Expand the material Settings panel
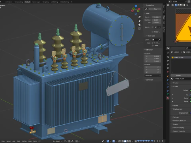 (x=175, y=117)
